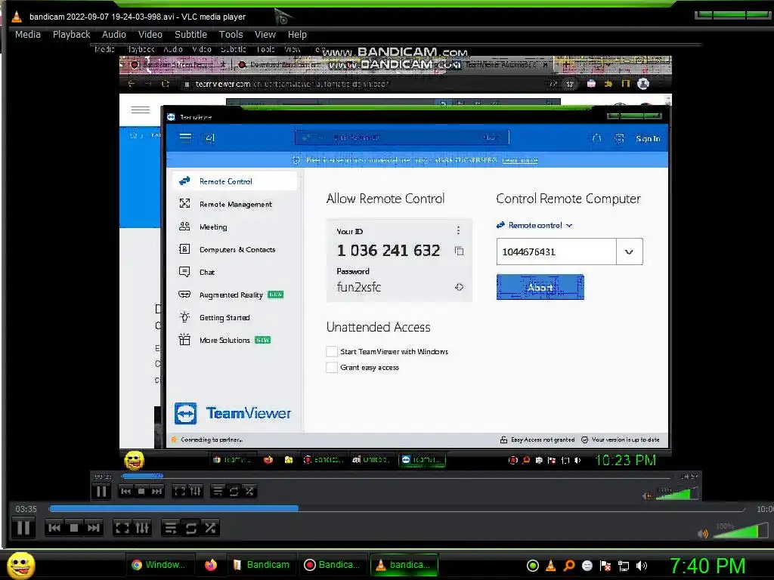Stop playback with the VLC stop button

(x=74, y=528)
